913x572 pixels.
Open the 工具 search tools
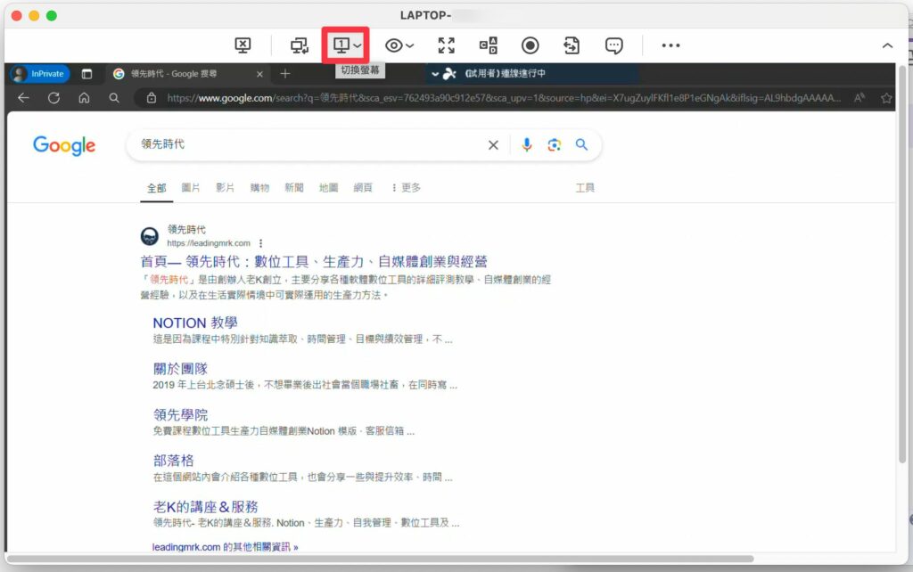click(x=585, y=187)
